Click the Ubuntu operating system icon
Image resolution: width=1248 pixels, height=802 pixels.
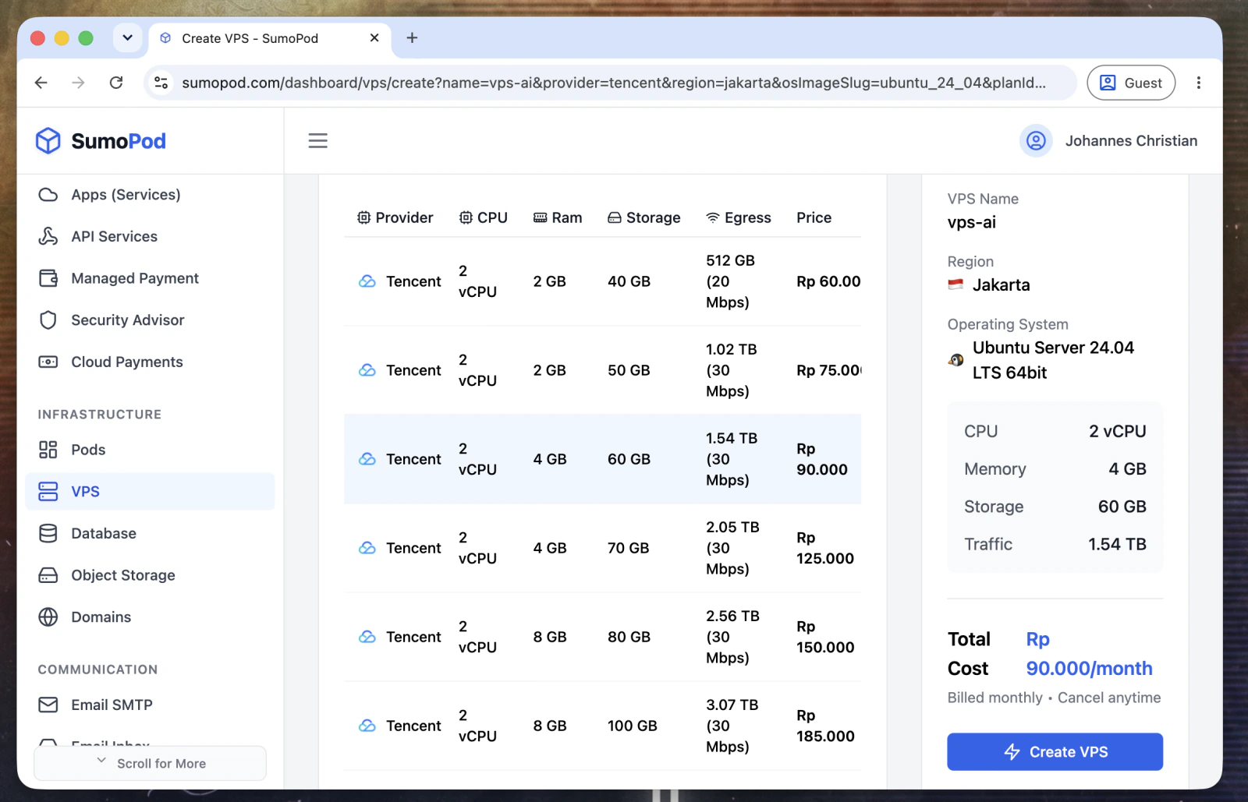[956, 360]
